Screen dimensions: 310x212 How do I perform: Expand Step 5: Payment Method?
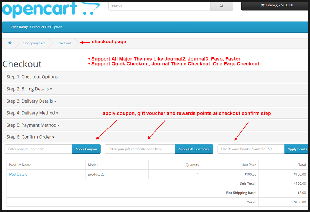33,125
